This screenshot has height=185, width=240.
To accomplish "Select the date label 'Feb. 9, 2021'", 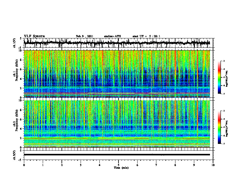I will [85, 36].
